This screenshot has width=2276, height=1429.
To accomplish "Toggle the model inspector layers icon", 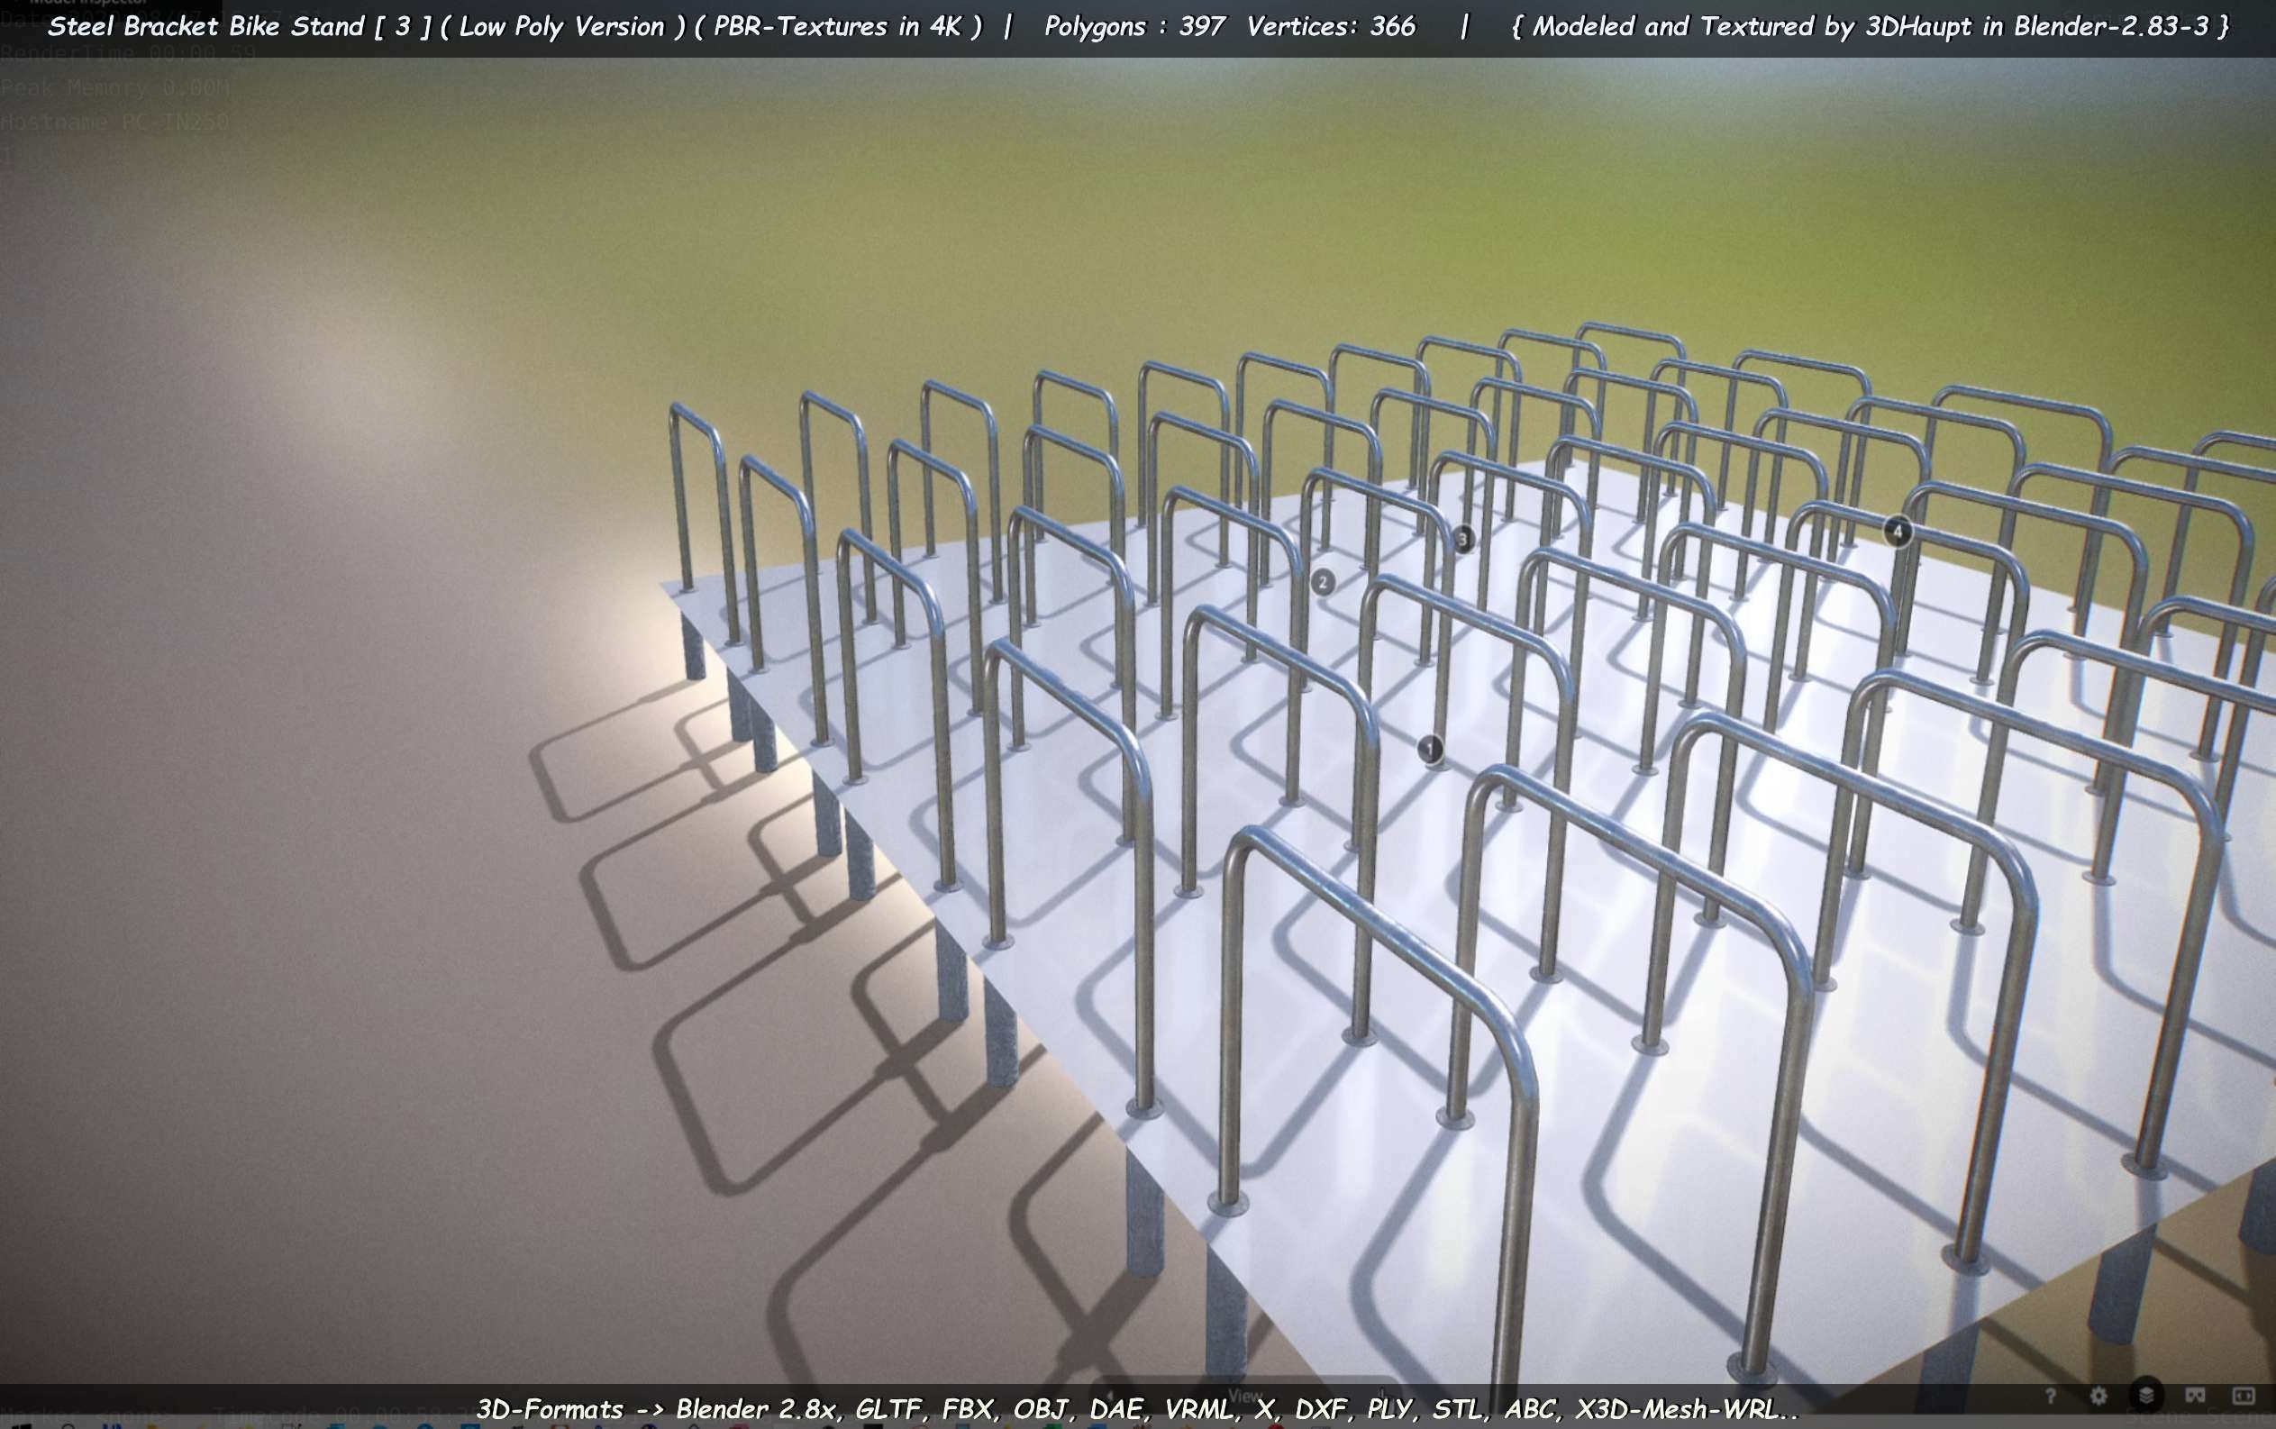I will (x=2146, y=1395).
